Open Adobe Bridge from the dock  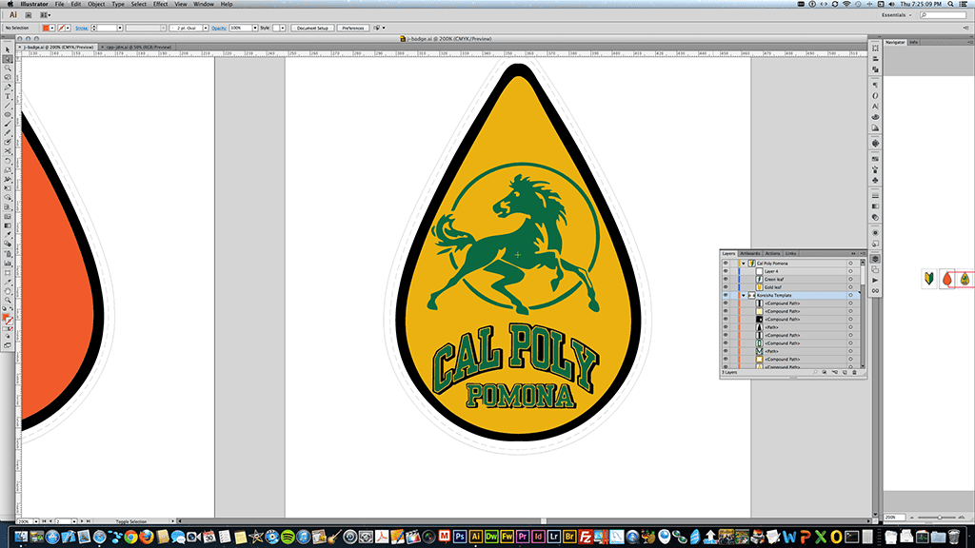tap(569, 537)
